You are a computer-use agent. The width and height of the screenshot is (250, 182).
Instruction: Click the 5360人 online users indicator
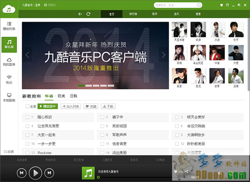50,5
